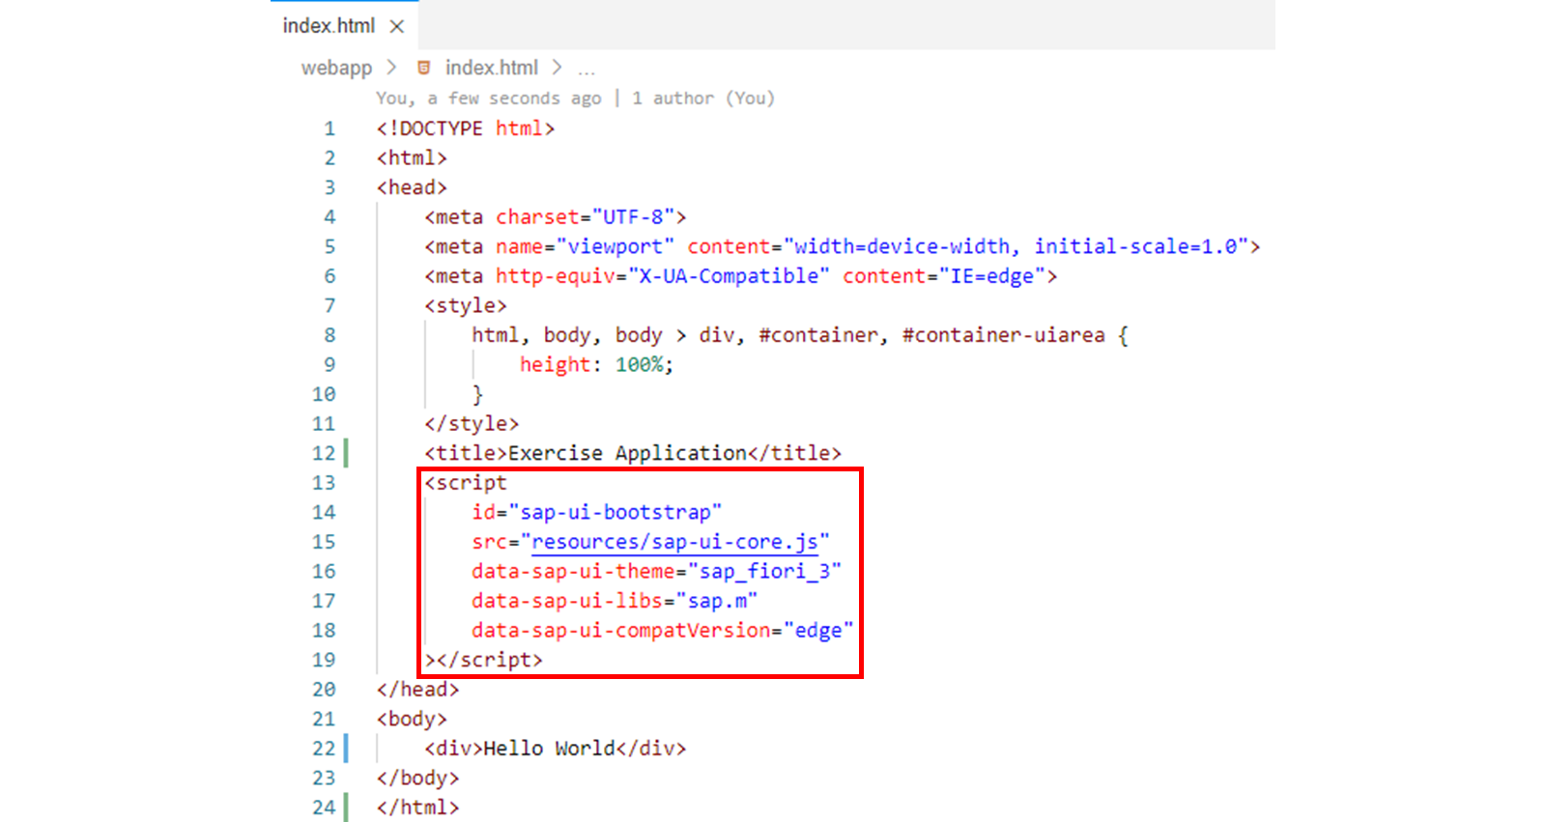Image resolution: width=1546 pixels, height=822 pixels.
Task: Click line number 24 in gutter
Action: click(x=324, y=808)
